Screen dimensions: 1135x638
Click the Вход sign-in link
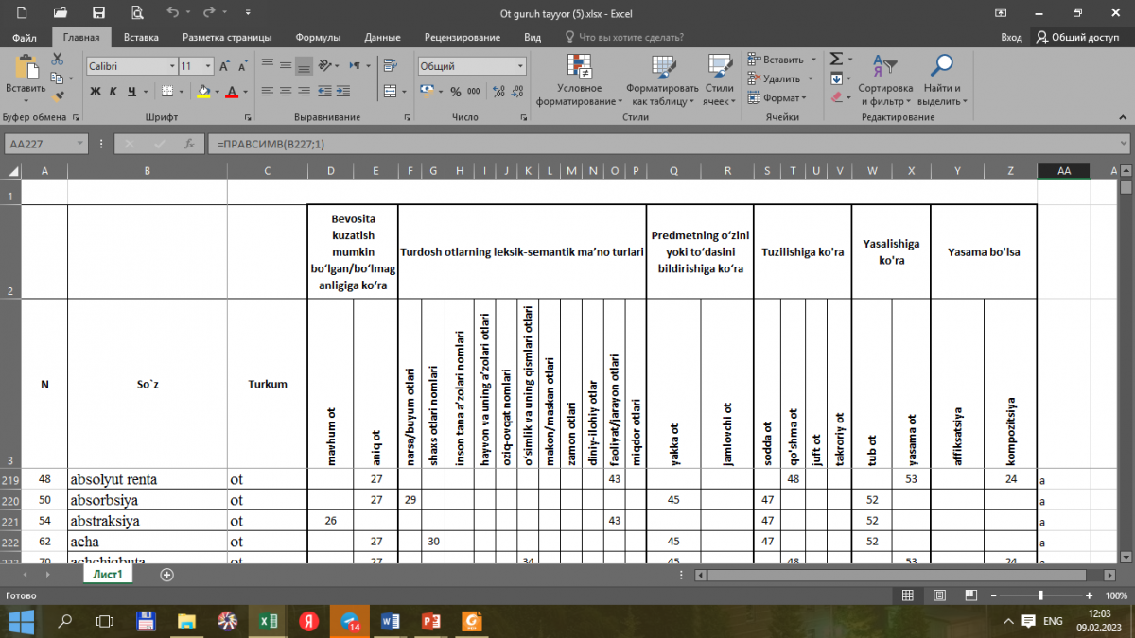(1011, 38)
